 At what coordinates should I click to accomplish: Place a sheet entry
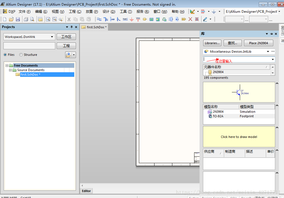point(158,19)
